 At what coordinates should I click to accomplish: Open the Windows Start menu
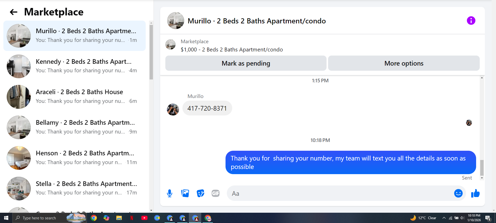click(6, 218)
